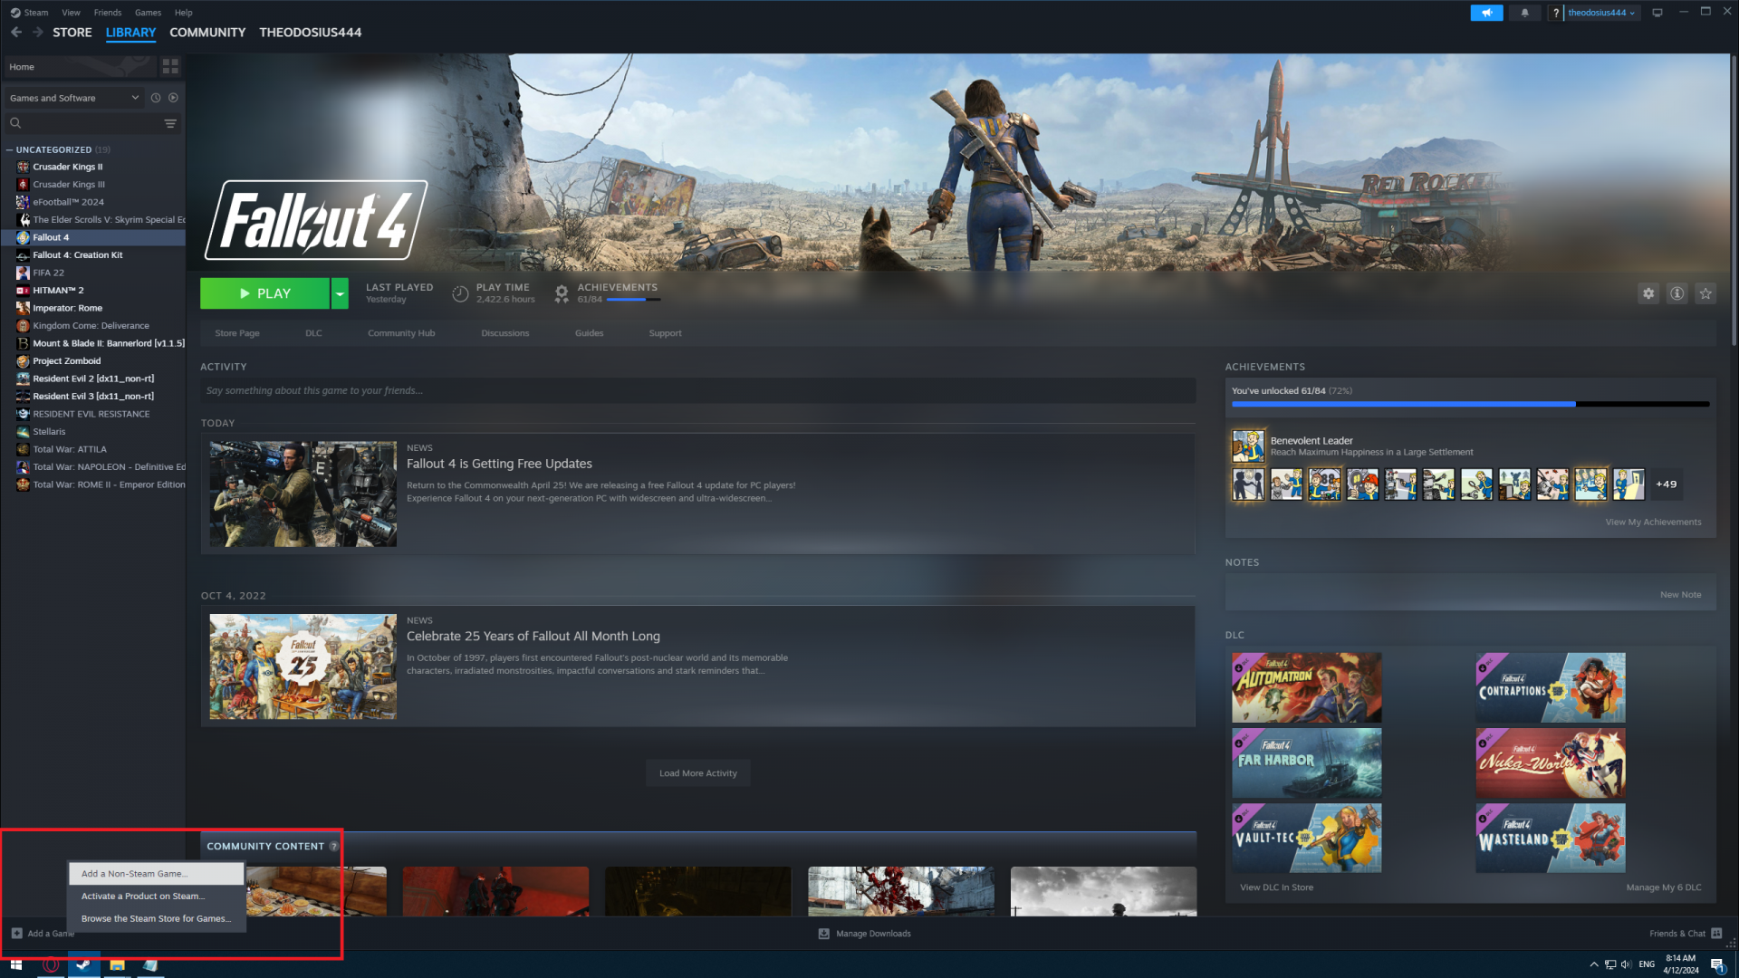
Task: Open advanced filter icon in library search
Action: coord(170,123)
